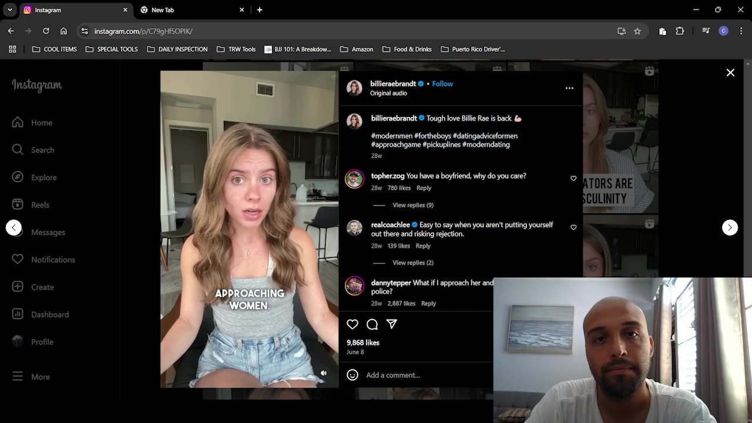The width and height of the screenshot is (752, 423).
Task: Open Explore compass in sidebar
Action: point(35,177)
